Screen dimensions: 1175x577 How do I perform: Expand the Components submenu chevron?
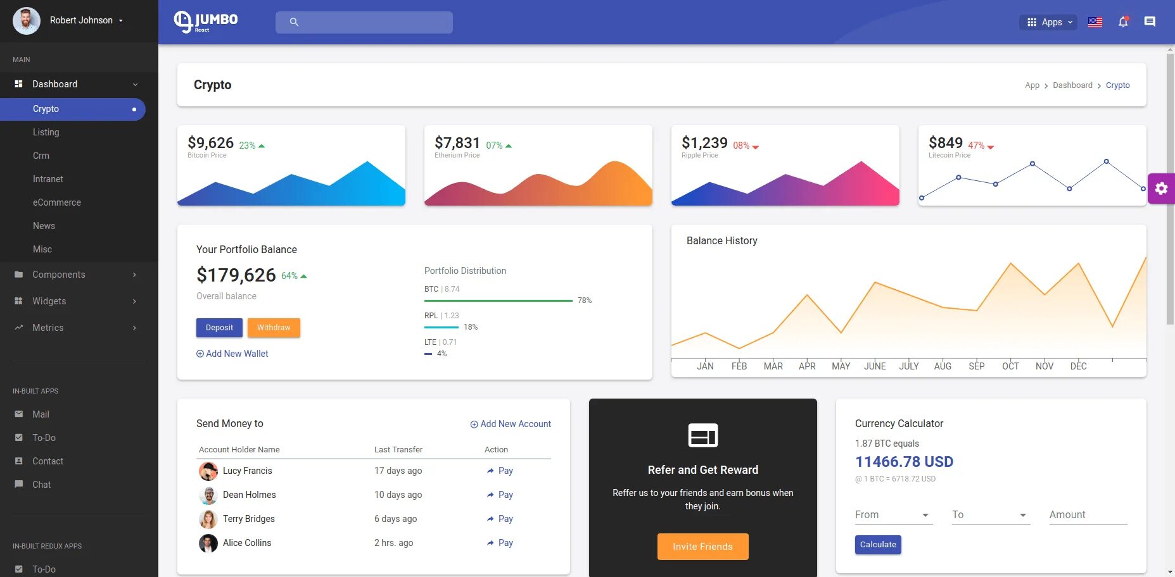tap(134, 275)
